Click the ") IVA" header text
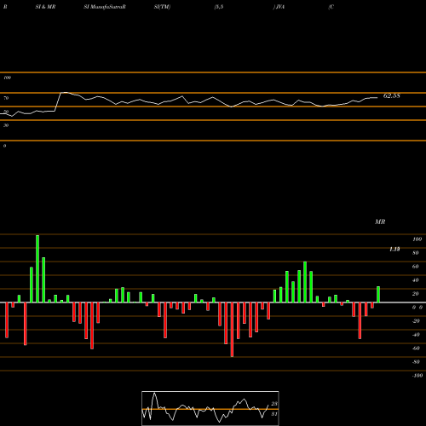 [279, 7]
